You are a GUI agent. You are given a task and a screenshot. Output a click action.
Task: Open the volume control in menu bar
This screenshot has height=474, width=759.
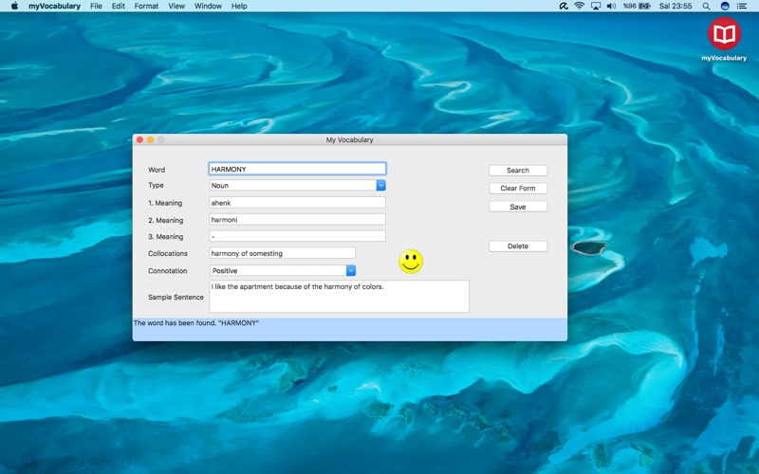(611, 6)
